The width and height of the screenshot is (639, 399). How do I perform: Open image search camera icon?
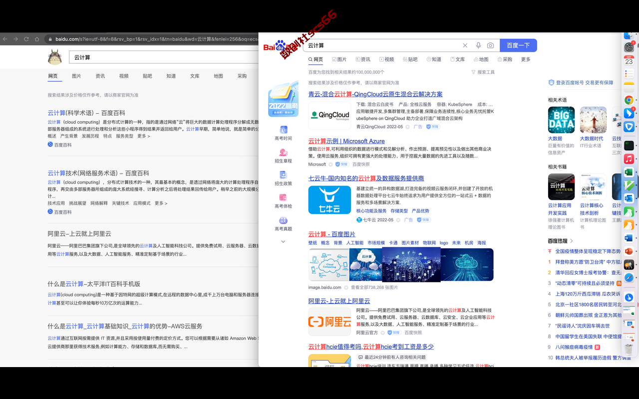(490, 45)
